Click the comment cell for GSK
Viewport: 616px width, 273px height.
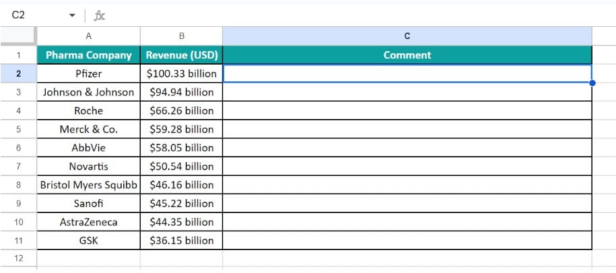tap(407, 241)
